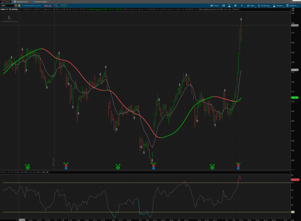Image resolution: width=301 pixels, height=221 pixels.
Task: Click the leftmost green dividend icon
Action: tap(27, 168)
